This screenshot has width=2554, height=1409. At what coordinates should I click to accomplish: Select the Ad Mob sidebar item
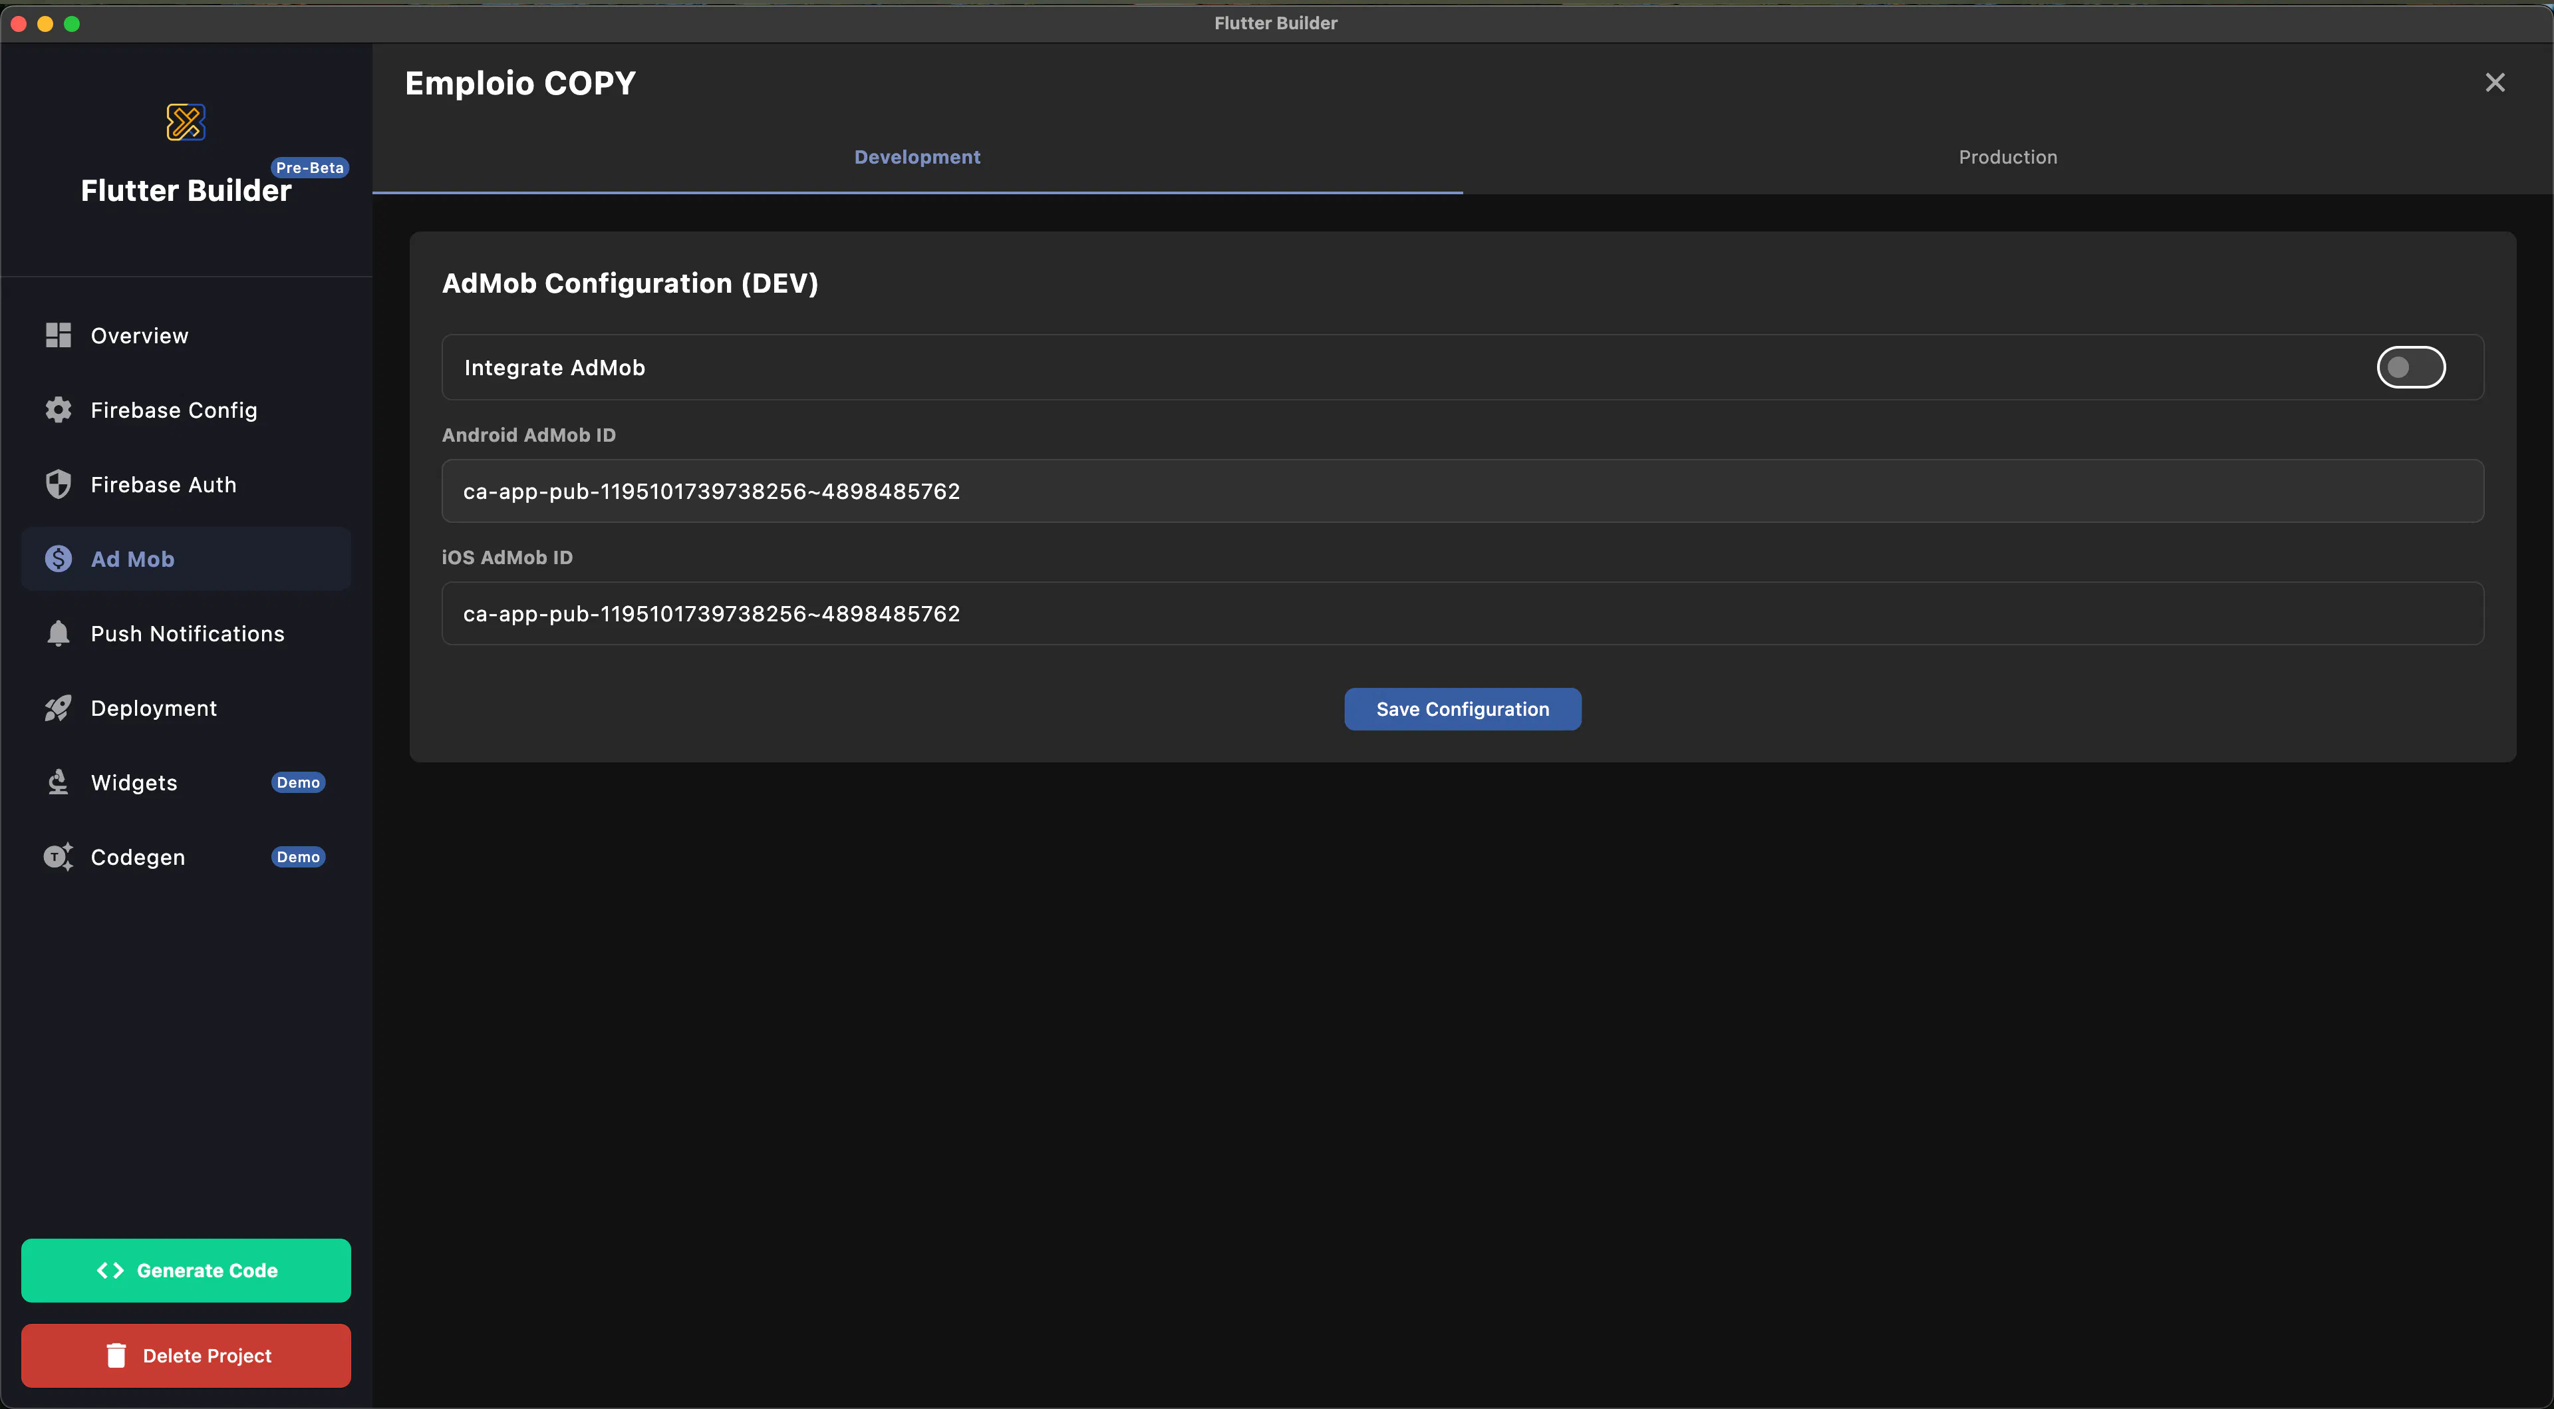coord(186,558)
